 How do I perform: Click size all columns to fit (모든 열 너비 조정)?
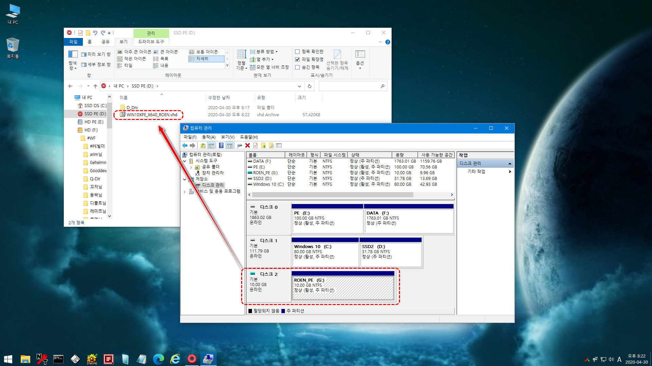click(x=269, y=67)
